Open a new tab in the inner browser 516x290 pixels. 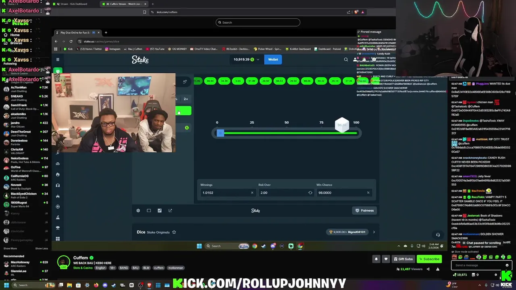(106, 33)
